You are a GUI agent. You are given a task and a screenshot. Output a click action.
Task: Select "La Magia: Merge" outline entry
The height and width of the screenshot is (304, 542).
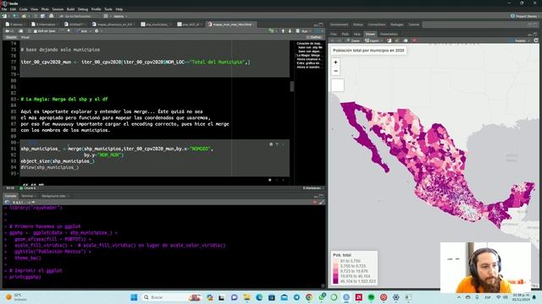pyautogui.click(x=308, y=55)
